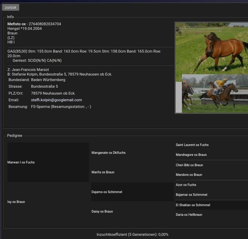Open the brown horse trotting photo
The image size is (248, 239).
[212, 48]
